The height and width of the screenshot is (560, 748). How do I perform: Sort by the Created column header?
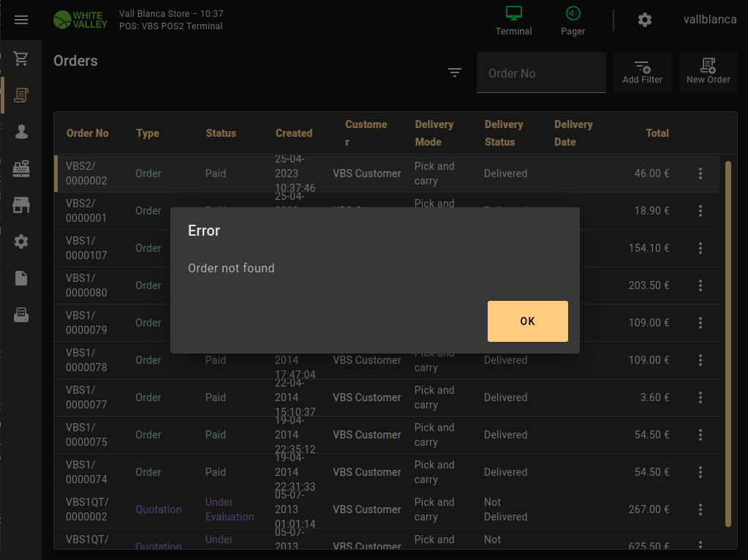(x=294, y=133)
